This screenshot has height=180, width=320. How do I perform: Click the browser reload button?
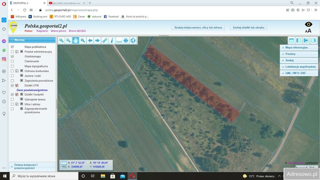coord(25,10)
